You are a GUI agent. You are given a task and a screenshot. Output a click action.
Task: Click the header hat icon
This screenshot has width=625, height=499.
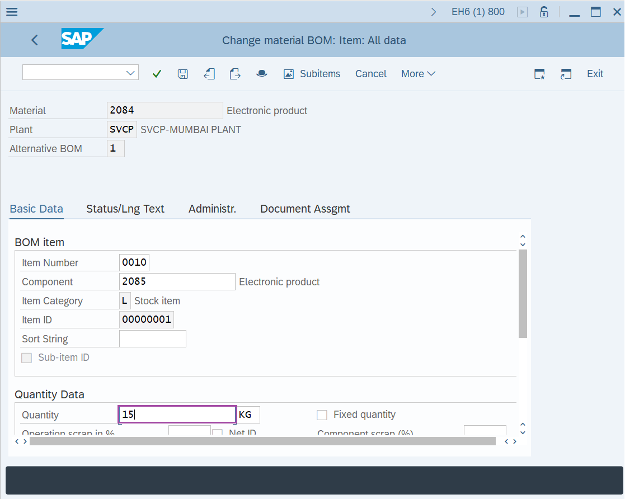tap(261, 74)
